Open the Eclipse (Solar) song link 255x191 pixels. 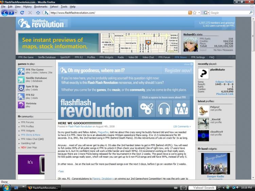(224, 82)
